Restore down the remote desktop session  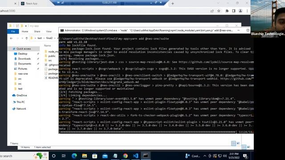pyautogui.click(x=156, y=3)
